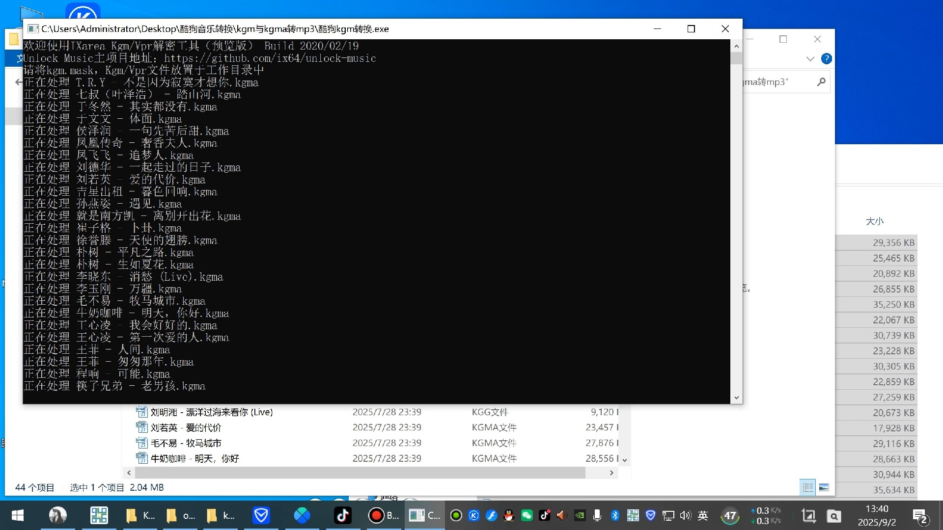Viewport: 943px width, 530px height.
Task: Click the screenshot crop tool tray icon
Action: [808, 516]
